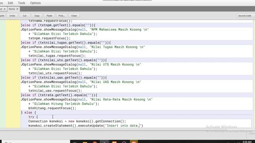The width and height of the screenshot is (255, 143).
Task: Click the txtnpm.getText() else-if line
Action: pyautogui.click(x=58, y=25)
